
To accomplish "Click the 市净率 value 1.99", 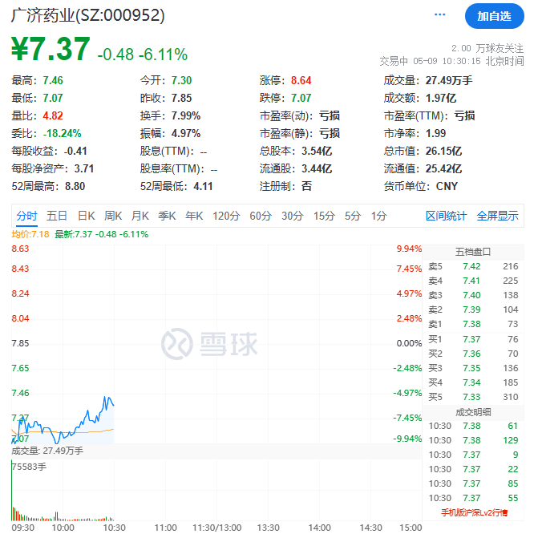I will tap(435, 133).
